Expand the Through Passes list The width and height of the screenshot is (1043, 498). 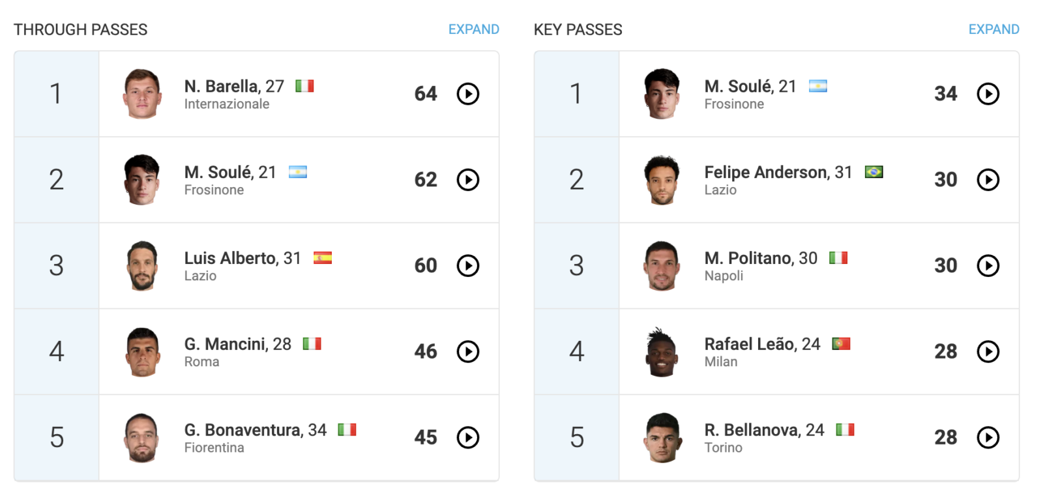pyautogui.click(x=473, y=29)
